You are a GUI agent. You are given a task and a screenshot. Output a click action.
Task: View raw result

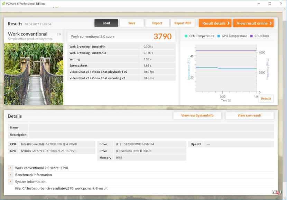(249, 116)
